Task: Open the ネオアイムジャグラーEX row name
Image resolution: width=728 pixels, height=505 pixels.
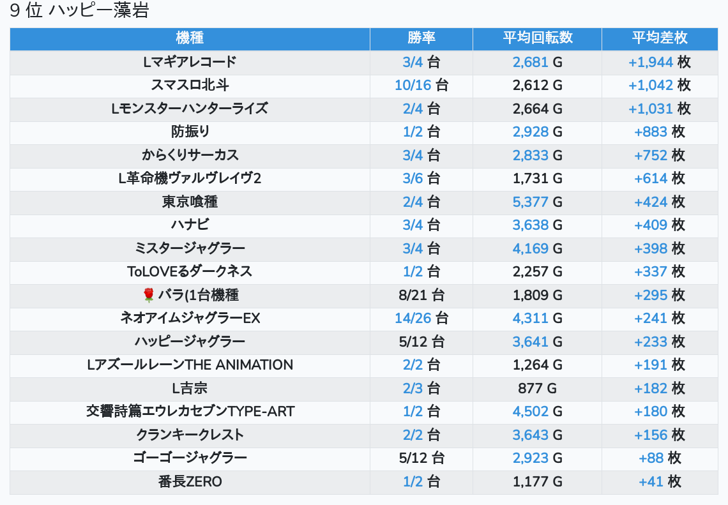Action: tap(190, 318)
